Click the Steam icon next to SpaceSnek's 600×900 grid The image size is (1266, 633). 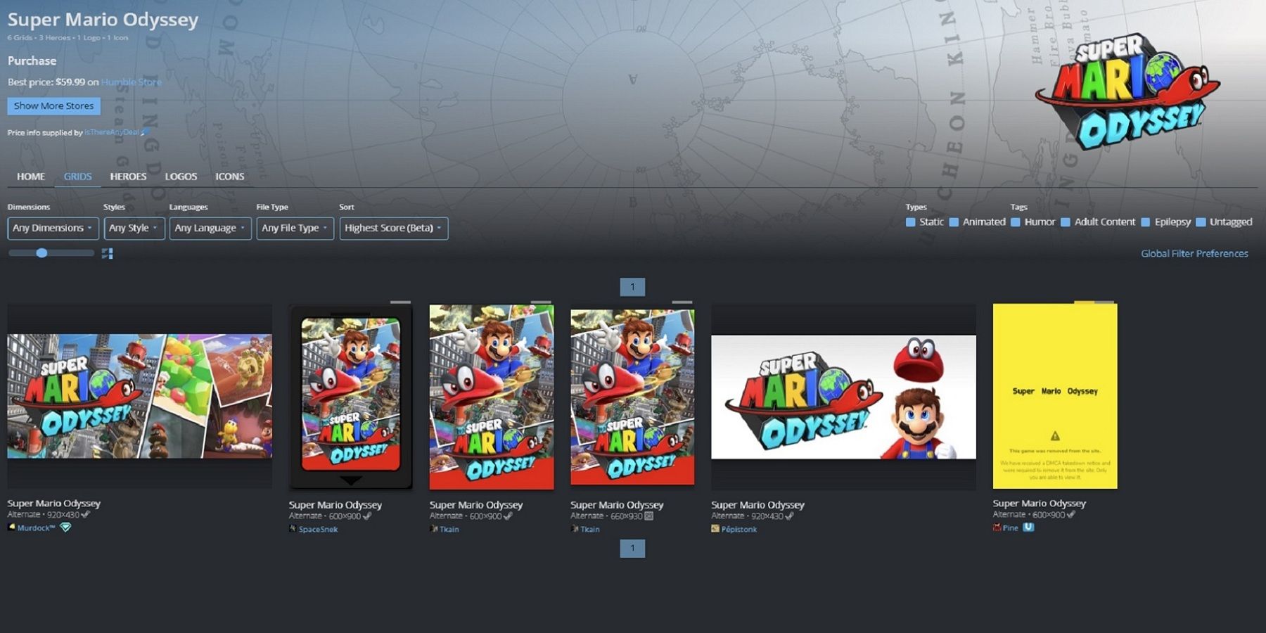[x=366, y=516]
